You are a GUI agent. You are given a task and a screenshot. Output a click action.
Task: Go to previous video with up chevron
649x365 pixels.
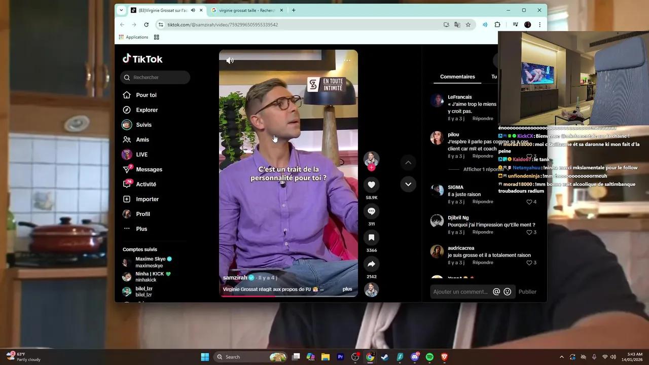[408, 162]
